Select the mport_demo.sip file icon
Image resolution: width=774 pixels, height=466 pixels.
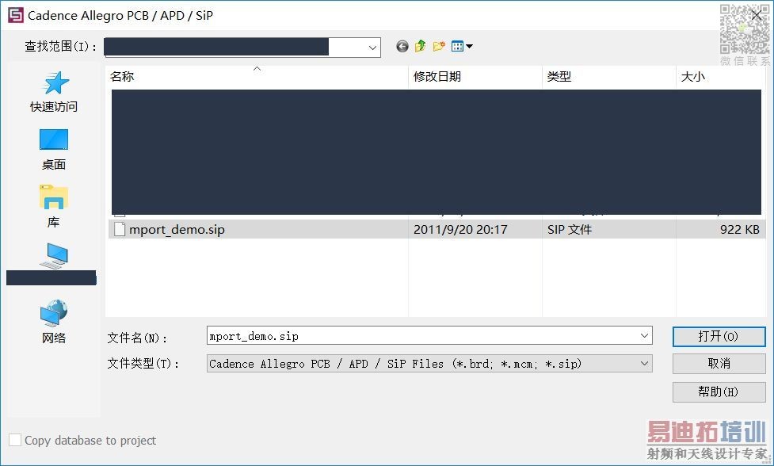[x=120, y=230]
